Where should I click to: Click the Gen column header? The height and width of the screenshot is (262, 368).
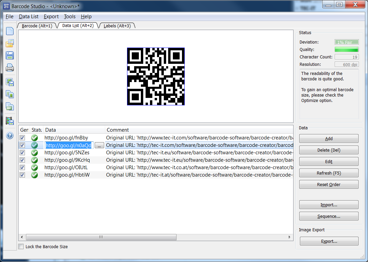click(24, 130)
